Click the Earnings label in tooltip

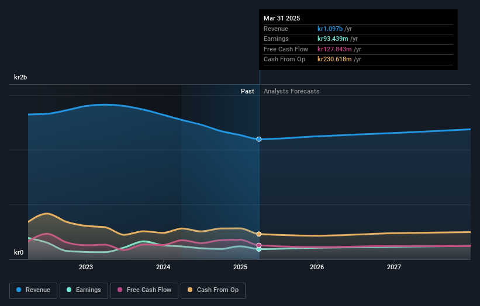tap(276, 39)
